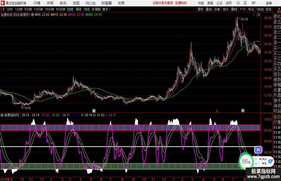Open the 交易 menu
This screenshot has height=181, width=281.
point(121,3)
